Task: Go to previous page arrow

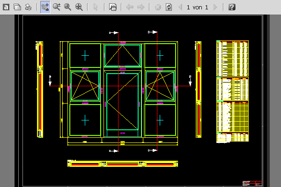Action: 180,7
